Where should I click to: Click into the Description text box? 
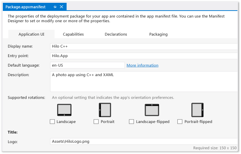[x=144, y=81]
